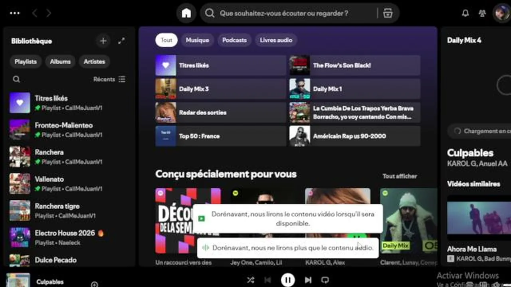Search within the library
The height and width of the screenshot is (287, 511).
click(x=16, y=79)
